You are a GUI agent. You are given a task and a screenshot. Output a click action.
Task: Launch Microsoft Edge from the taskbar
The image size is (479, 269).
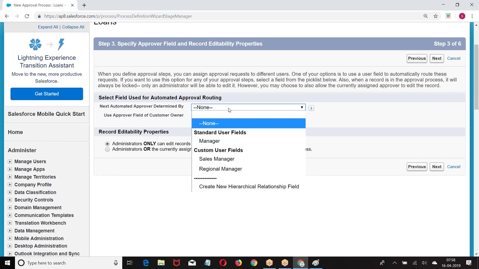click(x=146, y=263)
